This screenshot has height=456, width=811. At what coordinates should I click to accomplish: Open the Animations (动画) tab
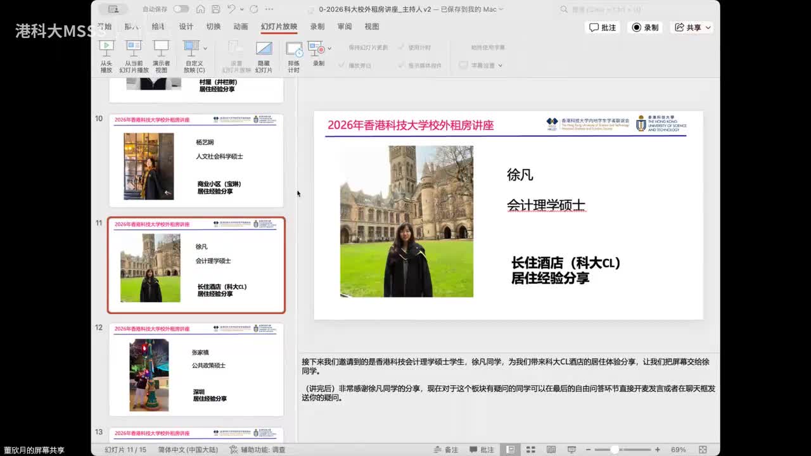[x=241, y=27]
